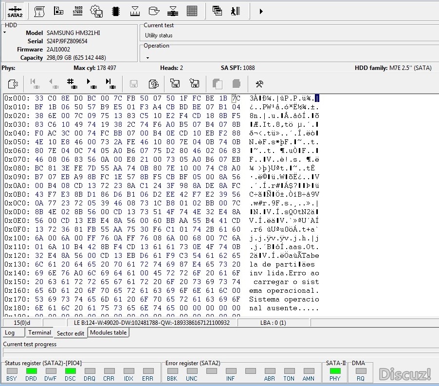Open the chip (ROM/firmware) icon

(x=116, y=12)
